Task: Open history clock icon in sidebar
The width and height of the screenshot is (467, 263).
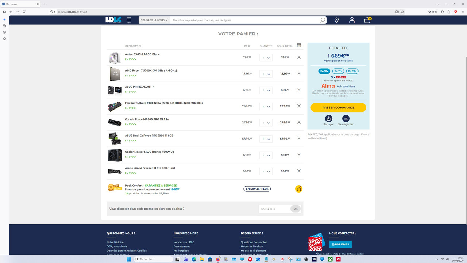Action: (x=4, y=33)
